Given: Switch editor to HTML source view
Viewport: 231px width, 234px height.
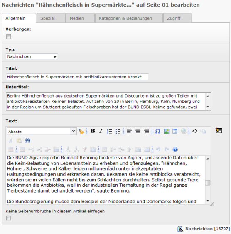Looking at the screenshot, I should pos(195,131).
